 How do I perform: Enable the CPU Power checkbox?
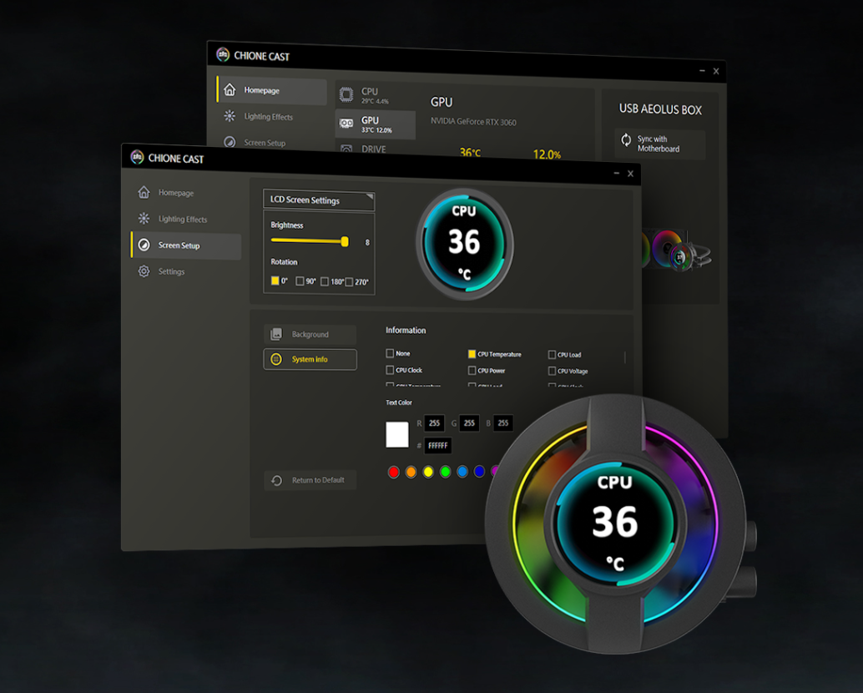click(x=472, y=371)
